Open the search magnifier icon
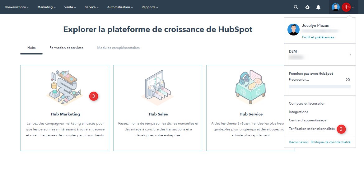This screenshot has width=364, height=169. [296, 7]
